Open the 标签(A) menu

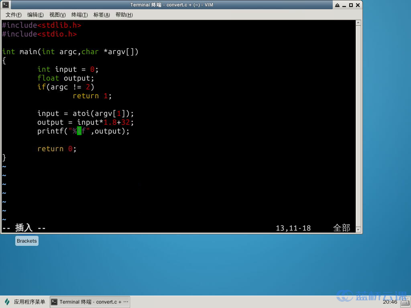[102, 15]
